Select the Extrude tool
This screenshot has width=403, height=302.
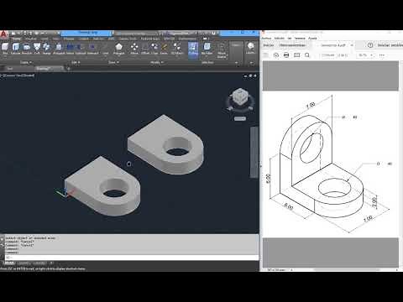[x=16, y=48]
